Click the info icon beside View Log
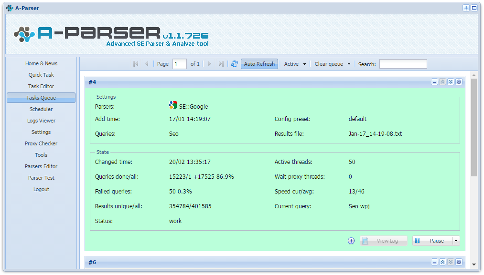Screen dimensions: 484x275 click(351, 241)
